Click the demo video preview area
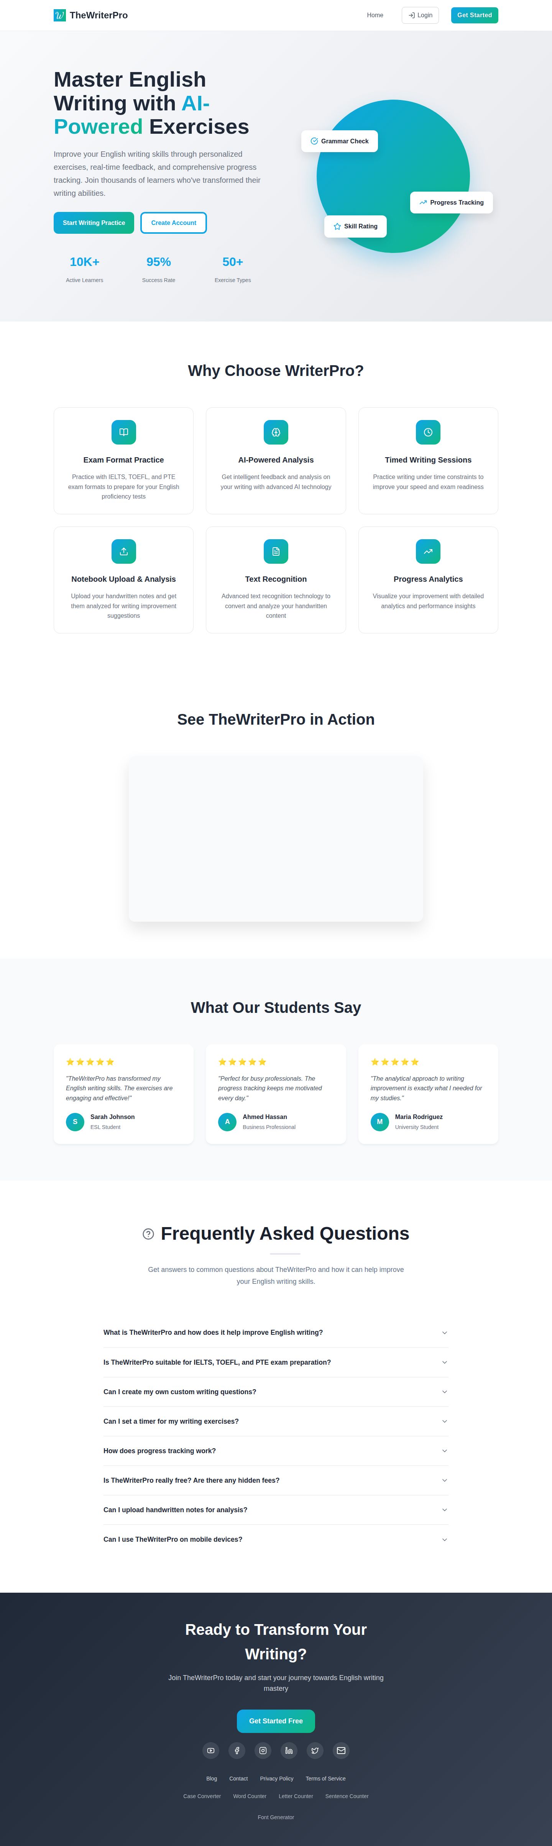Screen dimensions: 552x1846 [276, 838]
